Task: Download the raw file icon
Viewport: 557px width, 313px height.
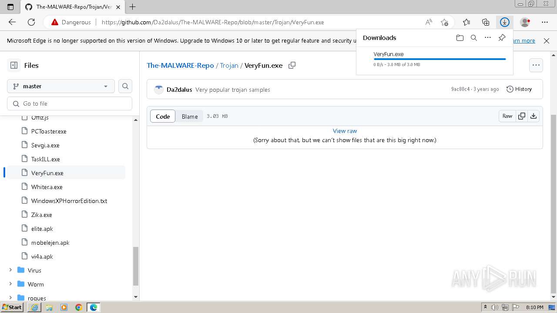Action: [534, 116]
